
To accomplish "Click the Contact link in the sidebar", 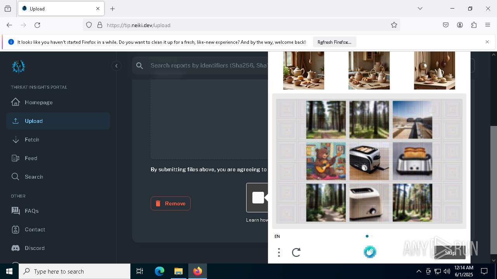I will tap(58, 229).
